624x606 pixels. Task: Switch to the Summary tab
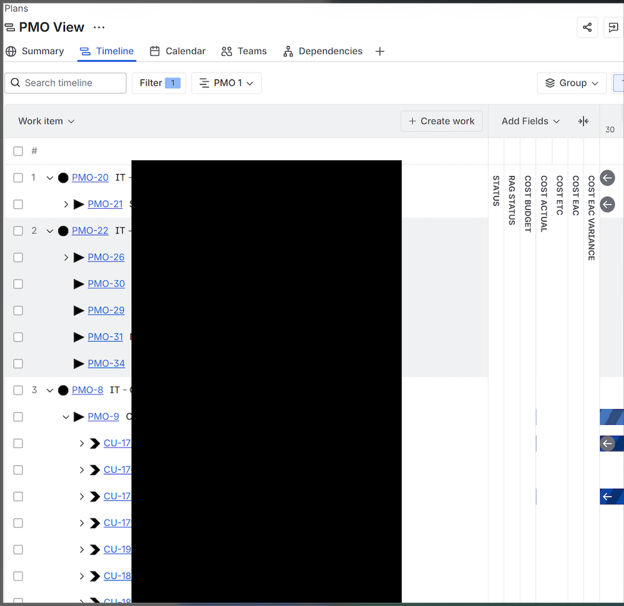pos(35,51)
